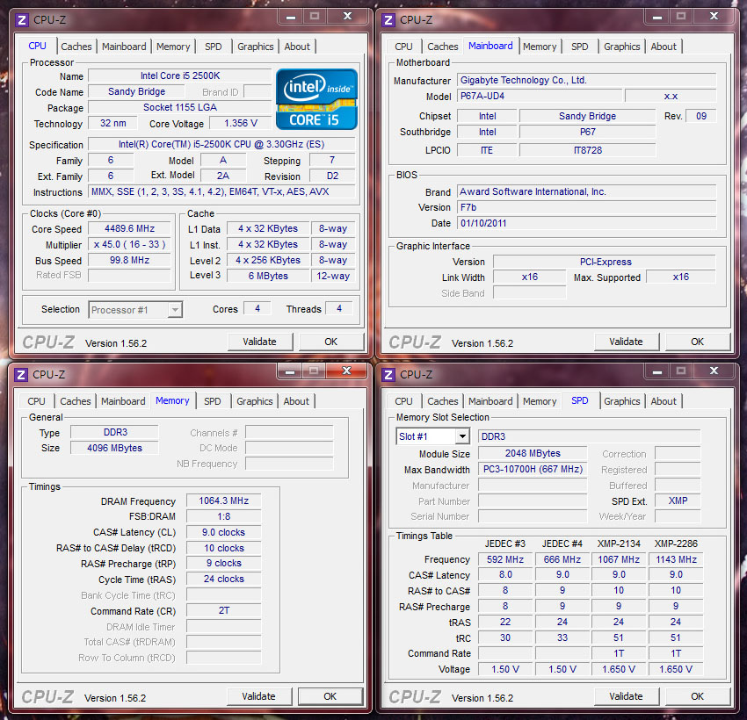Click the Core Speed value 4489.6 MHz
Viewport: 747px width, 720px height.
129,228
